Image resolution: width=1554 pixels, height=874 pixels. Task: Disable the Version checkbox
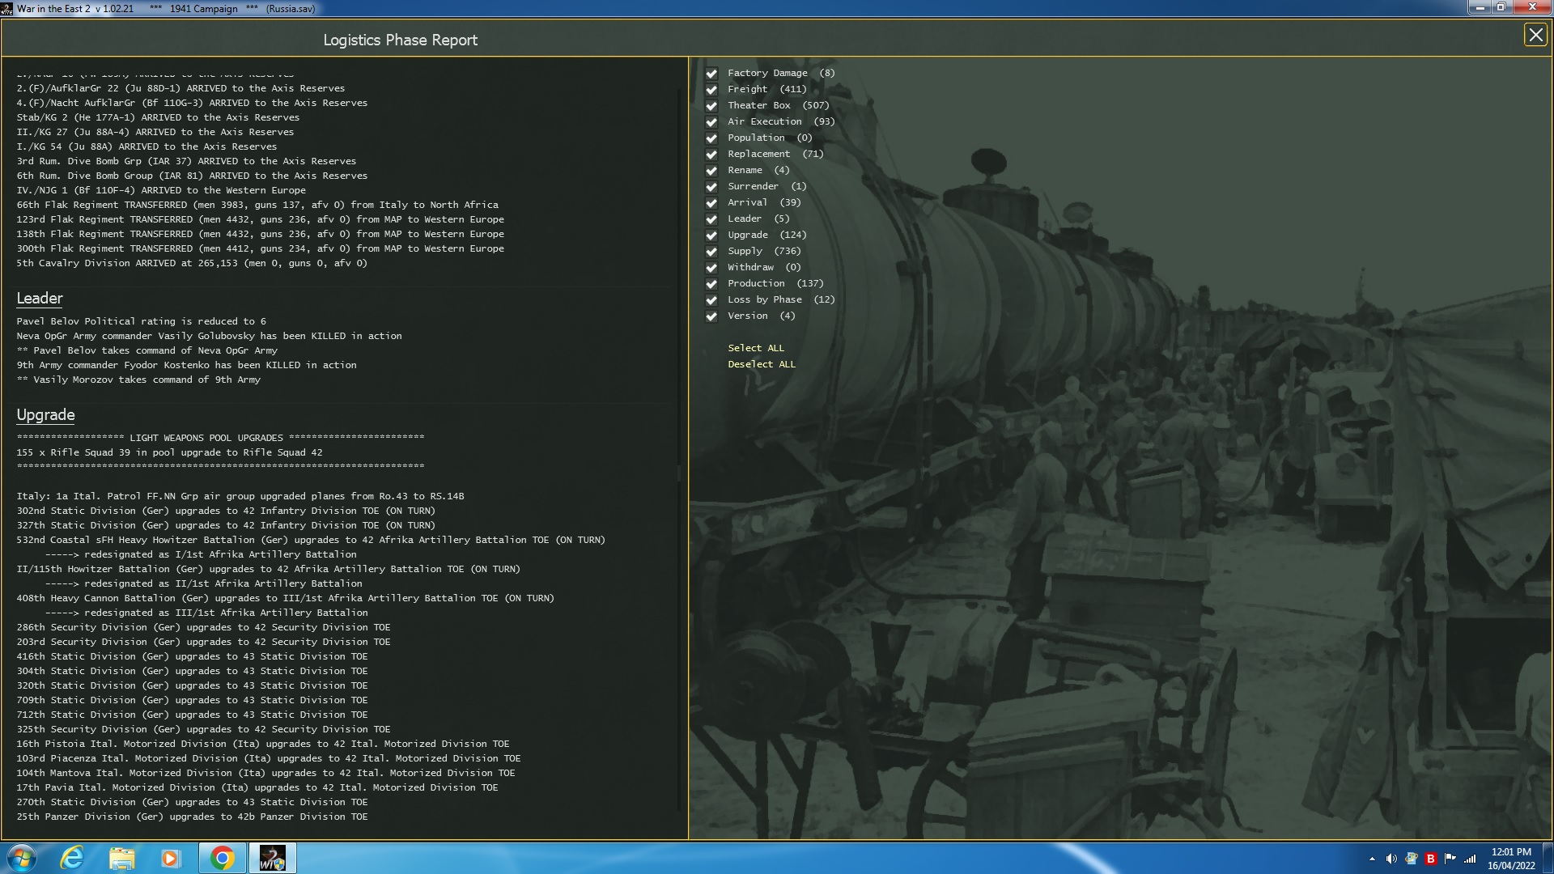[x=711, y=316]
